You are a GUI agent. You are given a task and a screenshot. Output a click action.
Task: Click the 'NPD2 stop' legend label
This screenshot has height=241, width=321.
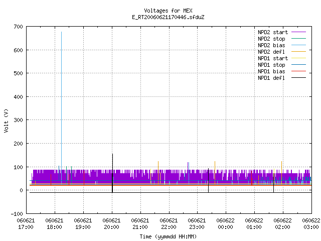pyautogui.click(x=271, y=39)
